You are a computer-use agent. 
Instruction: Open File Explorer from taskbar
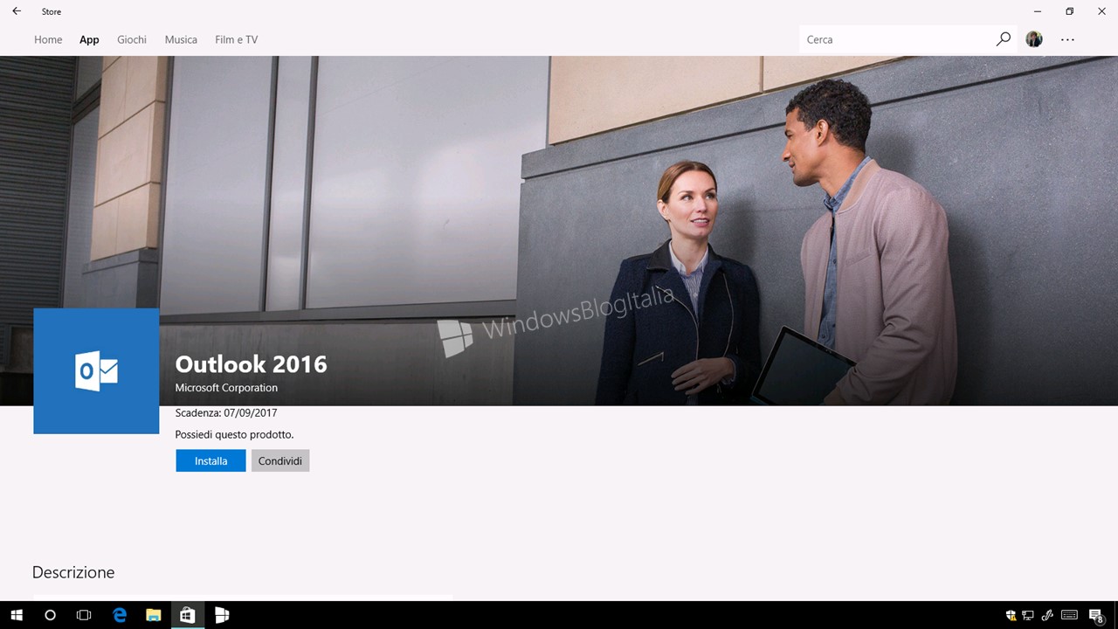point(154,615)
